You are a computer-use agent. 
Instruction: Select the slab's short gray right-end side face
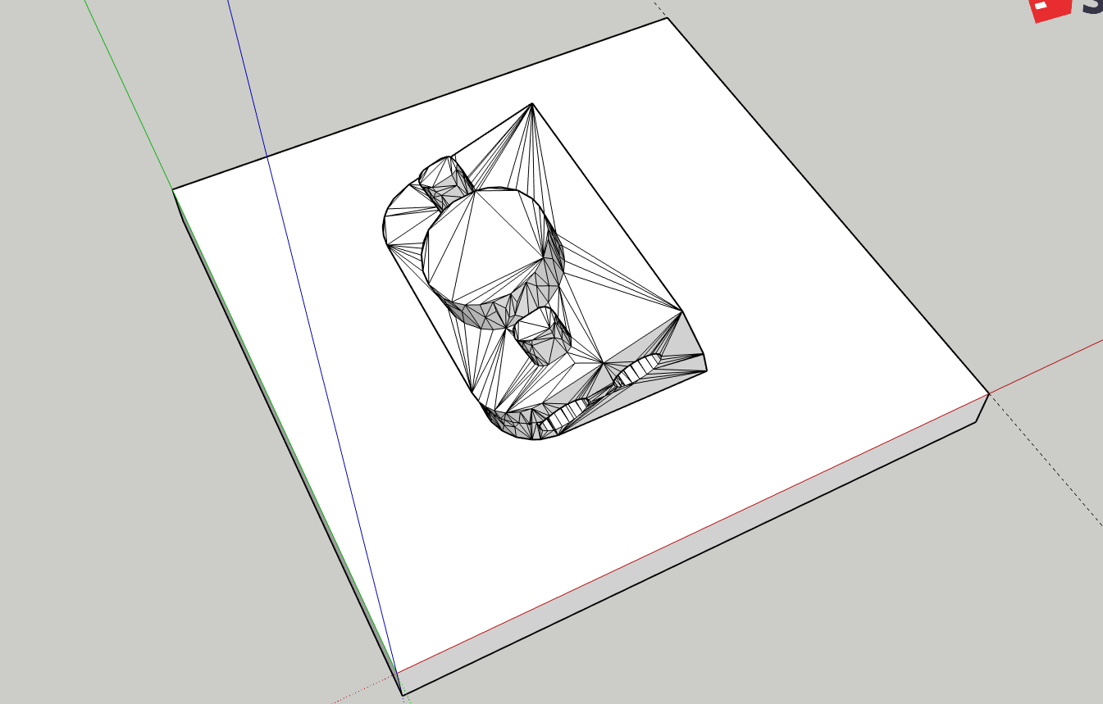(x=982, y=410)
